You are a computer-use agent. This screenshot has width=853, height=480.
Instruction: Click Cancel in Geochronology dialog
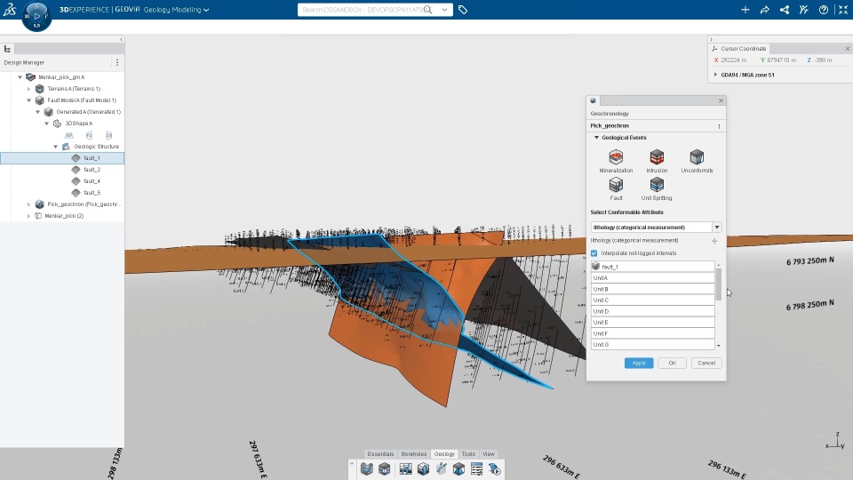click(x=706, y=363)
